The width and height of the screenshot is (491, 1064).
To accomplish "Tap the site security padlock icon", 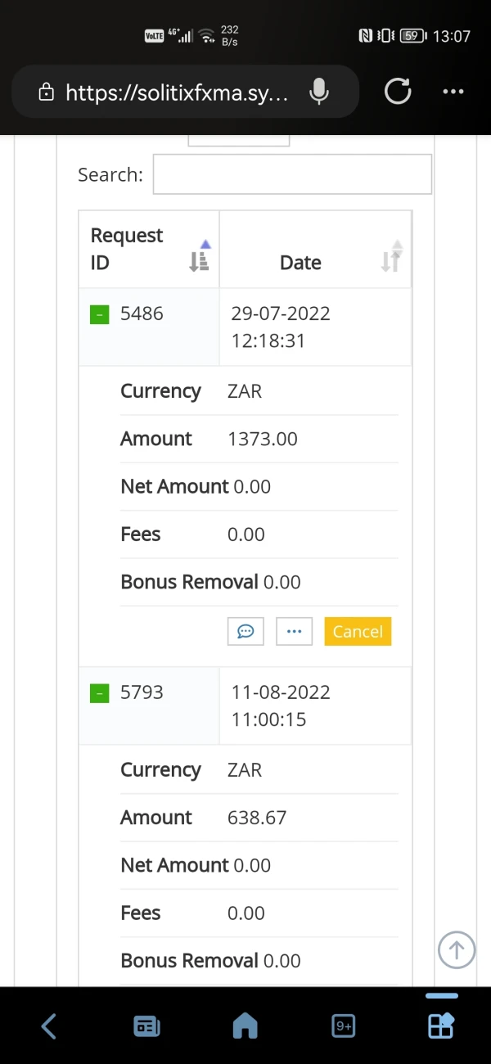I will pos(47,92).
